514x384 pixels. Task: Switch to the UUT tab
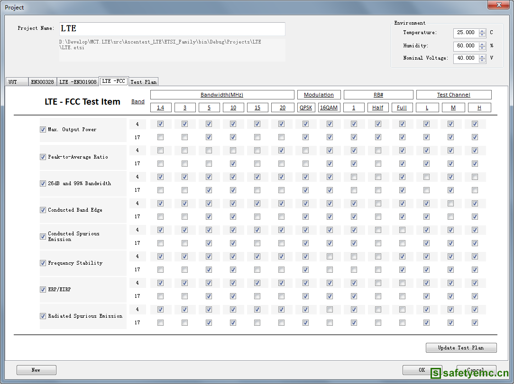(17, 82)
